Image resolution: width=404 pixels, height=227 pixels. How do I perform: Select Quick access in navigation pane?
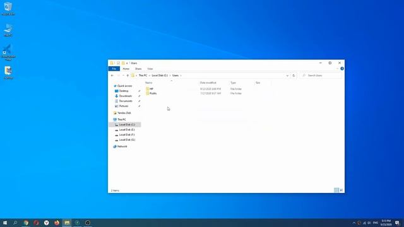pyautogui.click(x=125, y=86)
